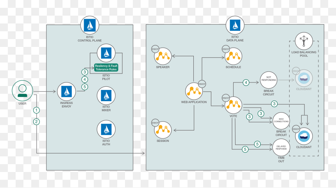The height and width of the screenshot is (188, 336).
Task: Select the Istio Auth sailboat icon
Action: (106, 129)
